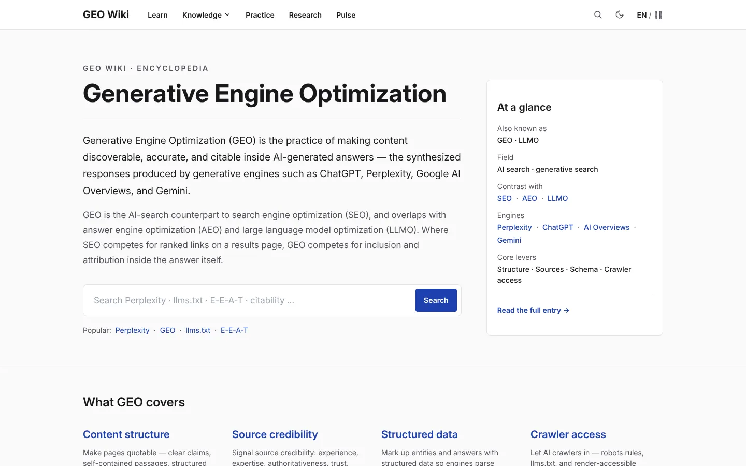Click the GEO WIKI · ENCYCLOPEDIA label
Viewport: 746px width, 466px height.
(x=146, y=68)
